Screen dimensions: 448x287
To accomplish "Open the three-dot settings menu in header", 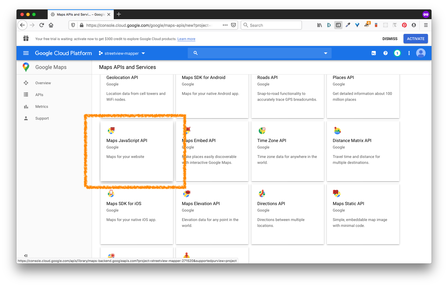I will [x=409, y=53].
